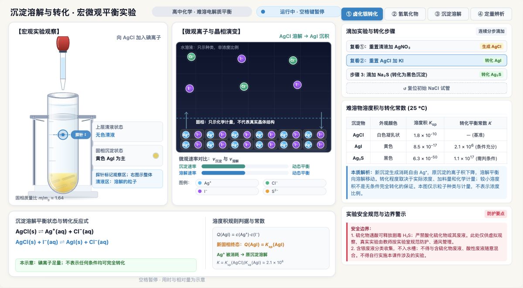This screenshot has width=523, height=288.
Task: Select the 卤化银转化 tab
Action: [362, 14]
